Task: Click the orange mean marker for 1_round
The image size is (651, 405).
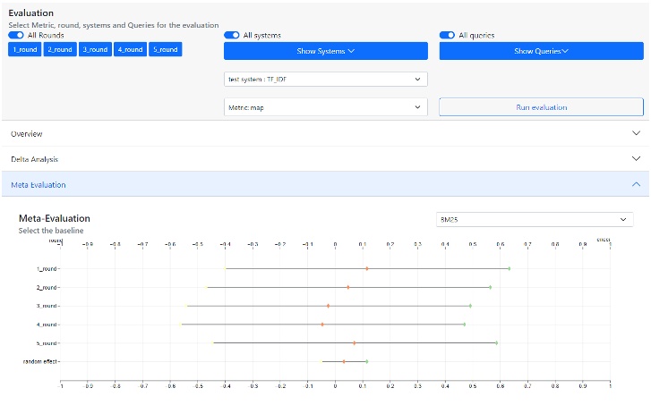Action: (x=366, y=268)
